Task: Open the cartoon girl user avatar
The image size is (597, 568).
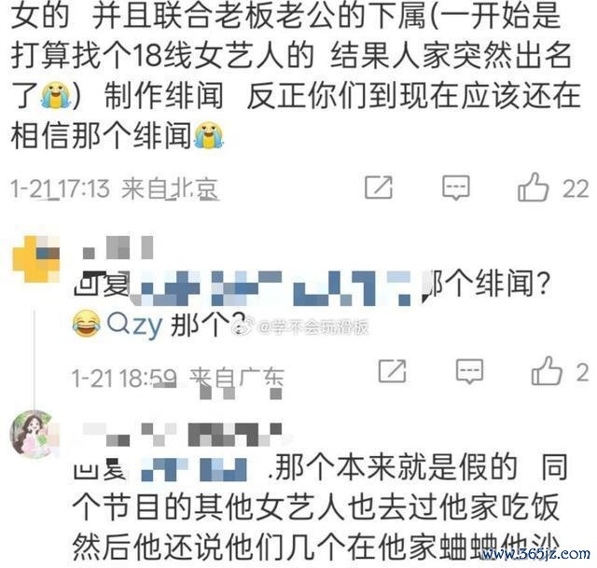Action: click(35, 434)
